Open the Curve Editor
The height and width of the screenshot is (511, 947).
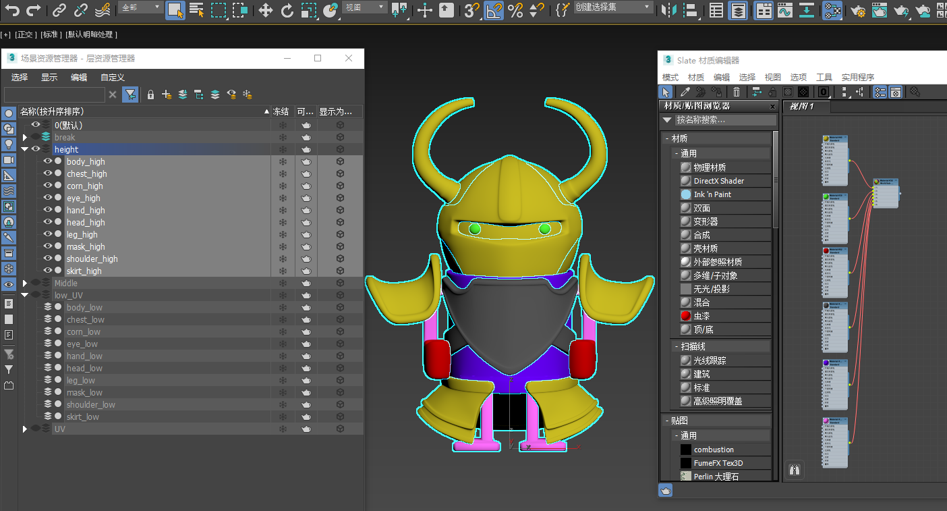click(x=784, y=10)
